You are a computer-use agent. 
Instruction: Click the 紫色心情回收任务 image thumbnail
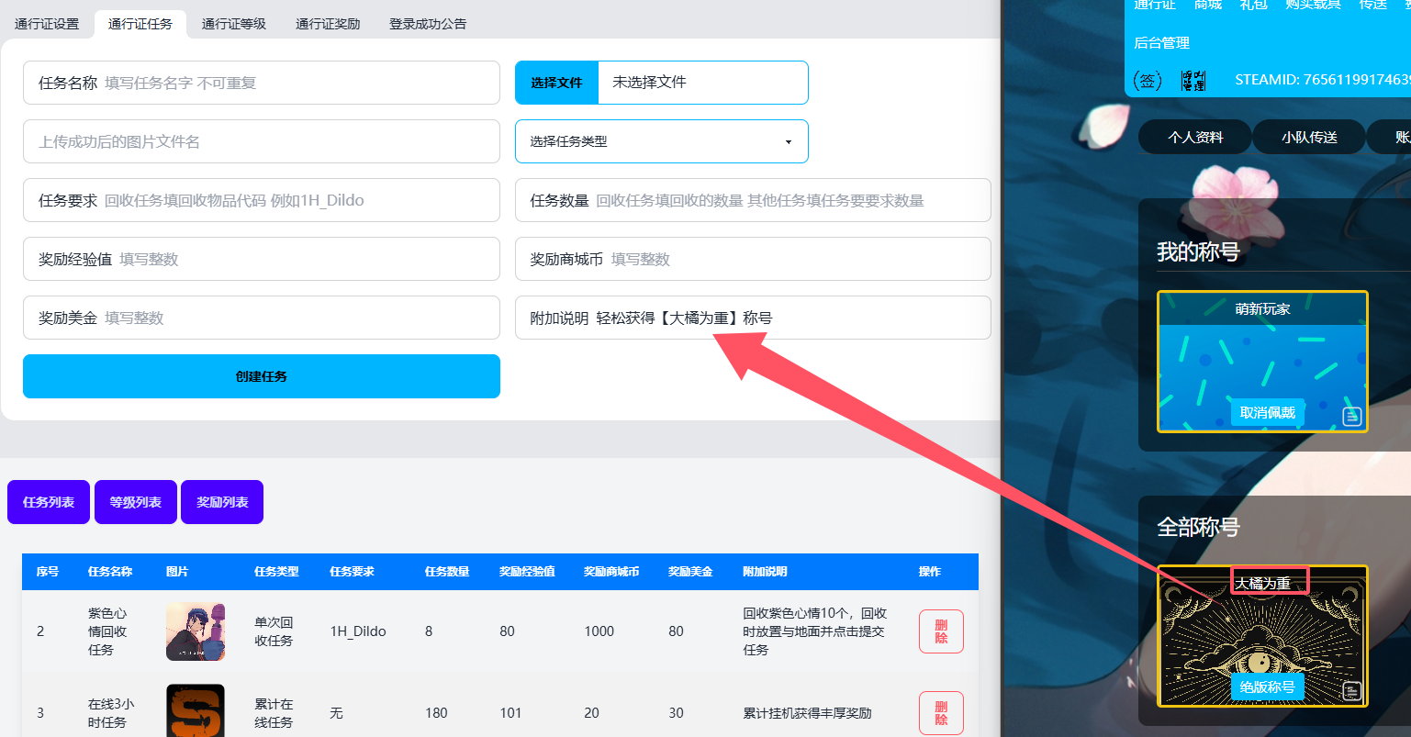coord(196,631)
